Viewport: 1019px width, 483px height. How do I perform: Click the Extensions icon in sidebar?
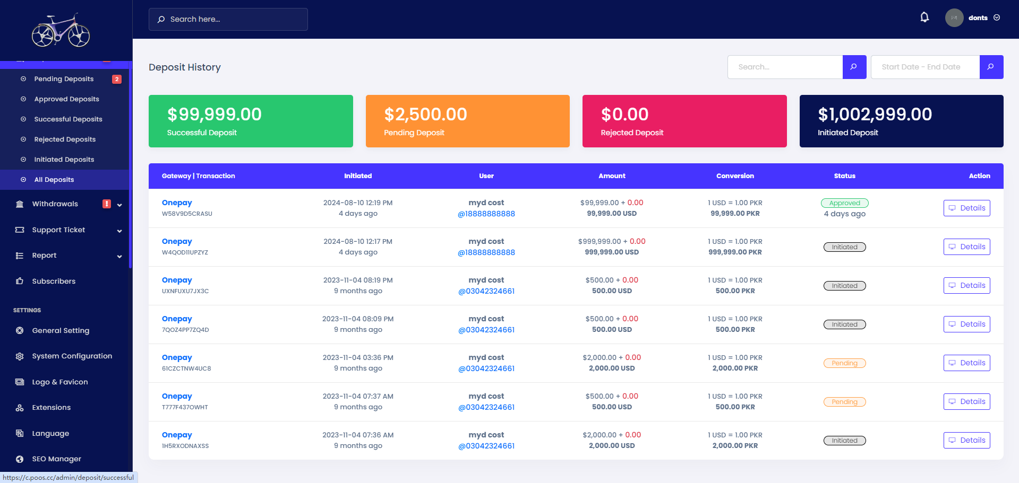tap(20, 408)
